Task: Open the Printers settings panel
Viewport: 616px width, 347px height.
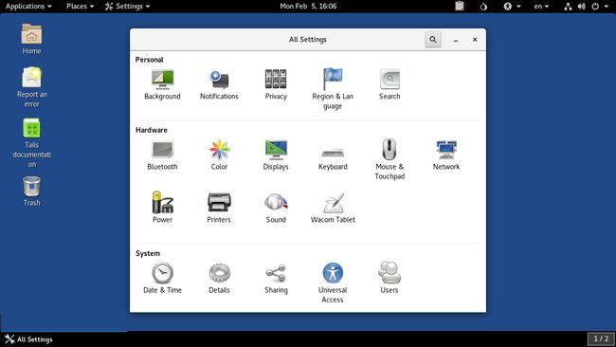Action: 219,209
